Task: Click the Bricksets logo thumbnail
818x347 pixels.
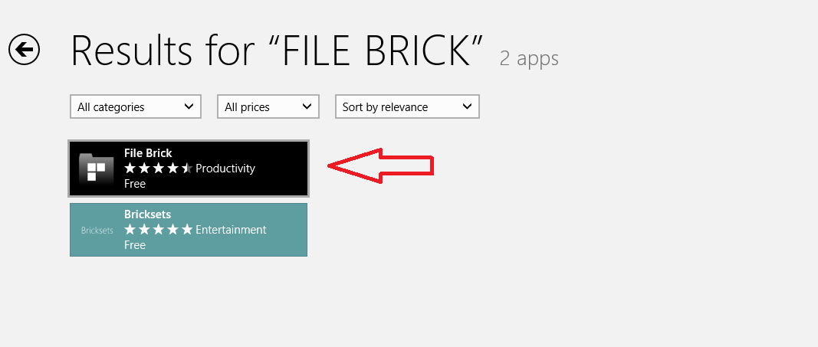Action: 97,230
